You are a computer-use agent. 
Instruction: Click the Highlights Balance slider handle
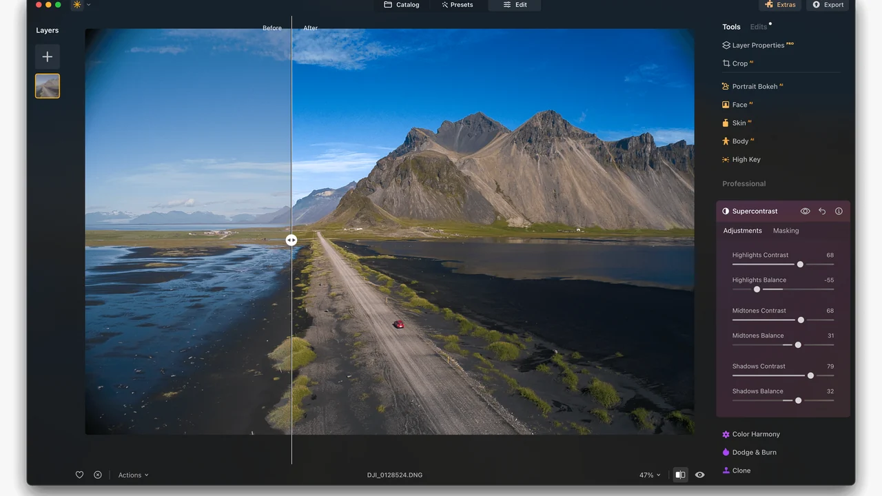coord(757,289)
